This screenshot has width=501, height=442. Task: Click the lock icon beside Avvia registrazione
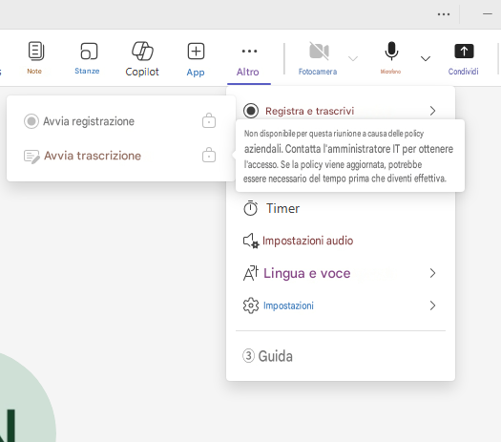pos(209,120)
